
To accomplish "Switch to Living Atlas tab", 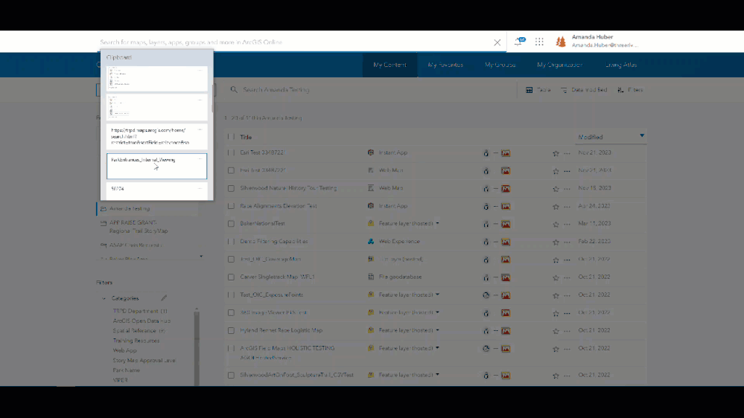I will (x=620, y=65).
